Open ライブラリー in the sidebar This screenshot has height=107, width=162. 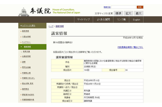click(26, 42)
